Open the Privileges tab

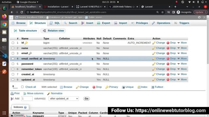[140, 23]
